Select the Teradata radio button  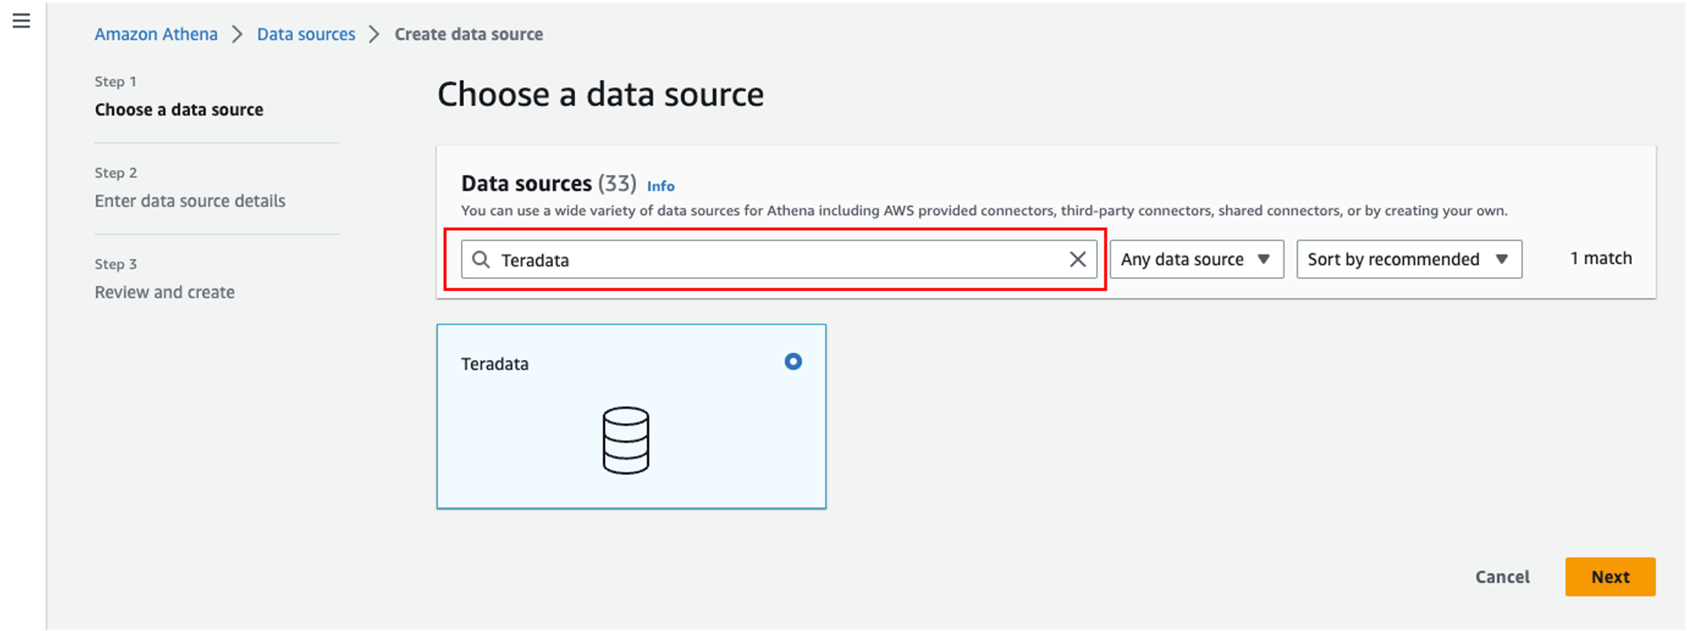[793, 361]
